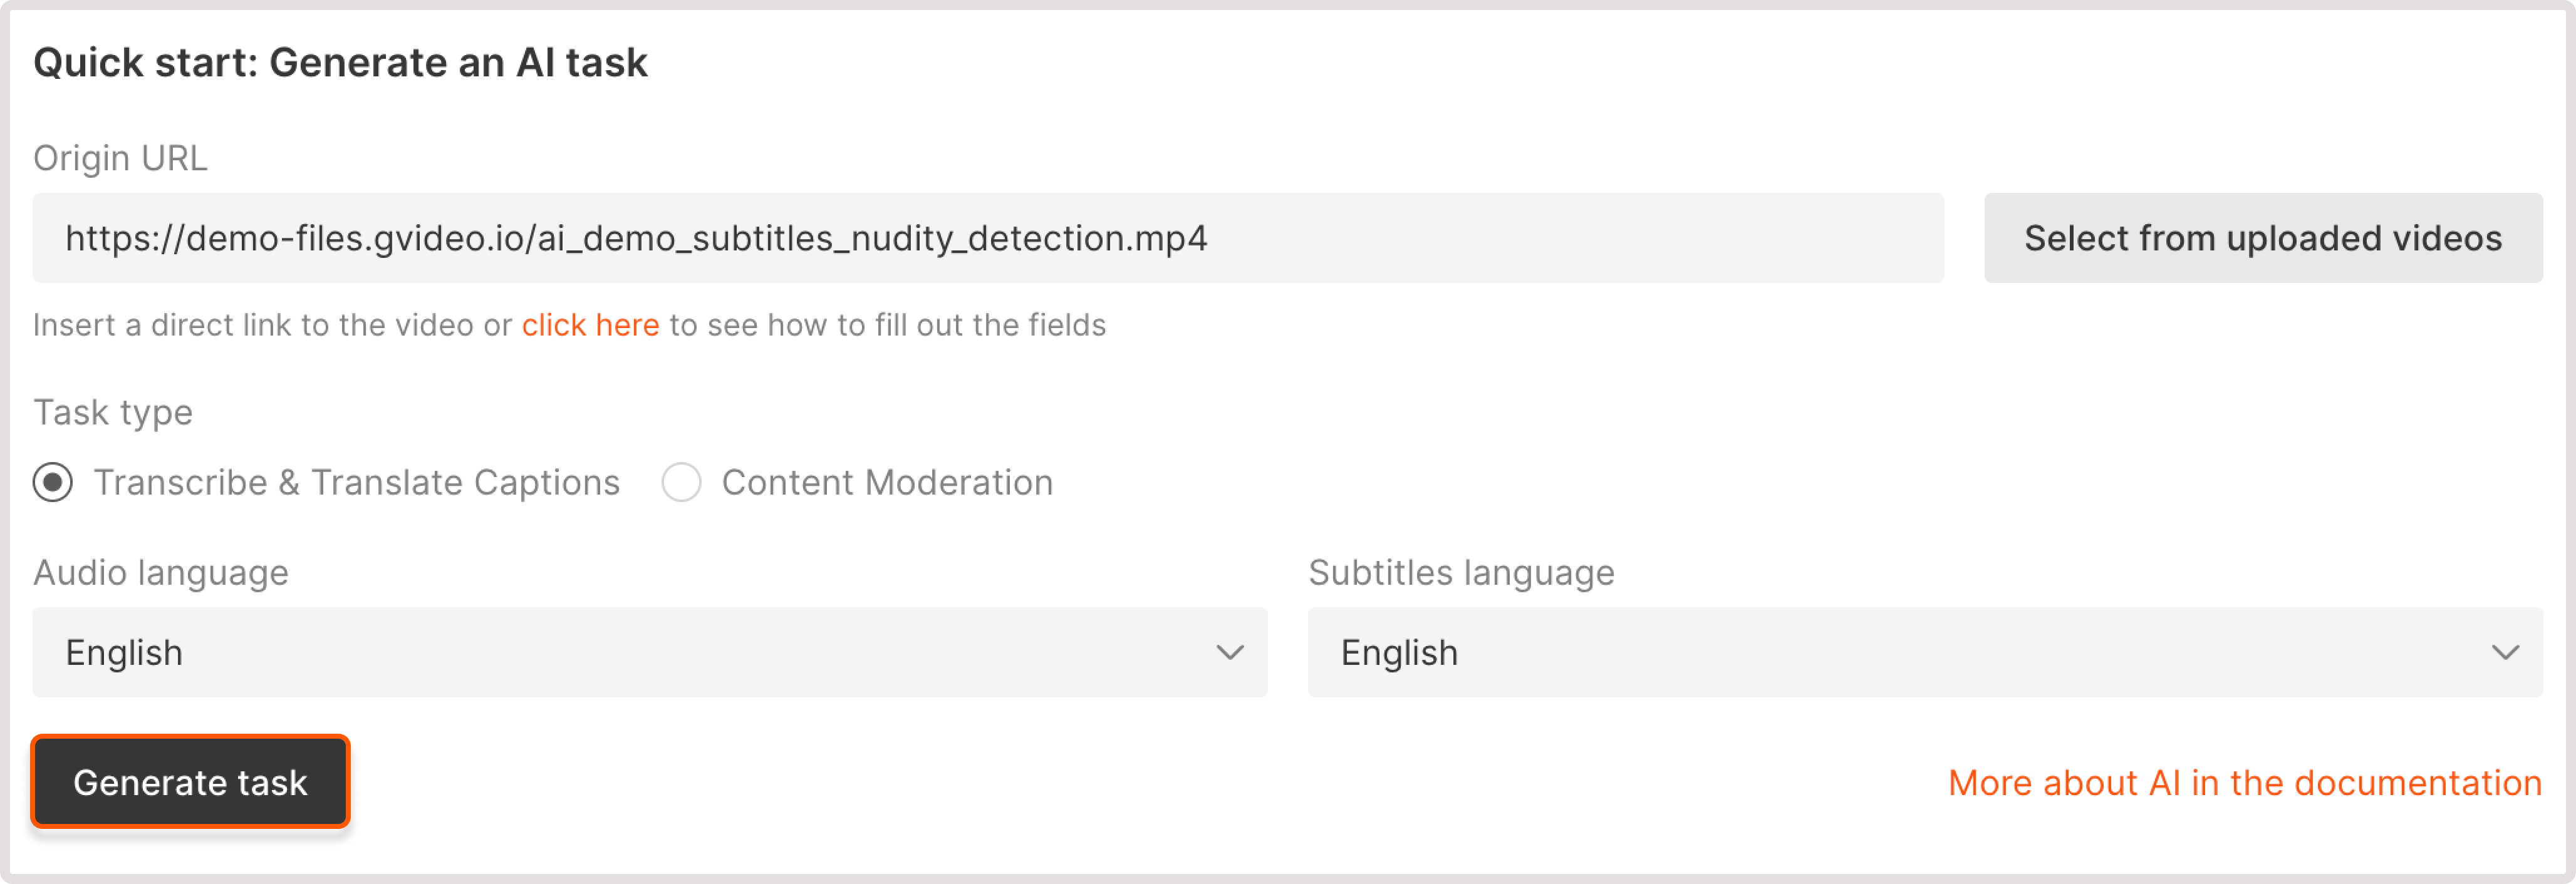Open the Audio language dropdown
The height and width of the screenshot is (884, 2576).
pos(650,652)
